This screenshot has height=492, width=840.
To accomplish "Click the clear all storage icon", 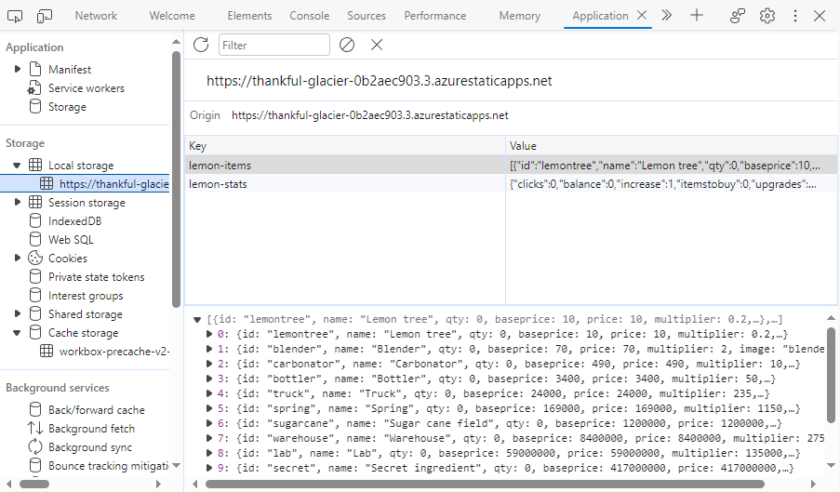I will 347,45.
